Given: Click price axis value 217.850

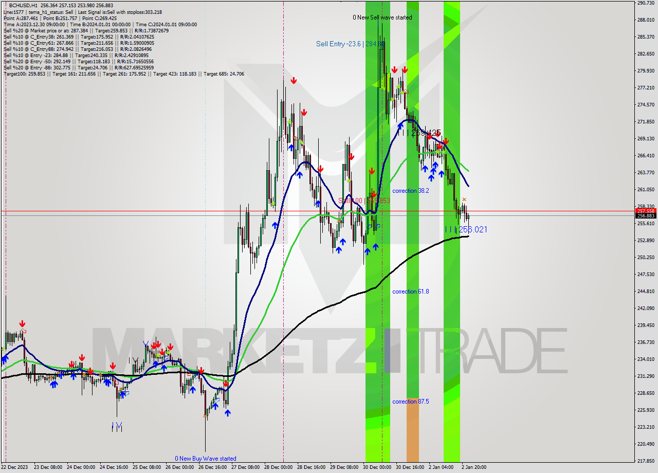Looking at the screenshot, I should 645,461.
